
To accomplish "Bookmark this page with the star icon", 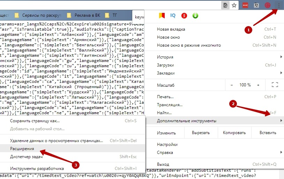I will pos(234,6).
